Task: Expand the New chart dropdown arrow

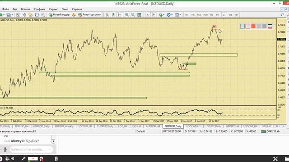Action: pyautogui.click(x=4, y=15)
